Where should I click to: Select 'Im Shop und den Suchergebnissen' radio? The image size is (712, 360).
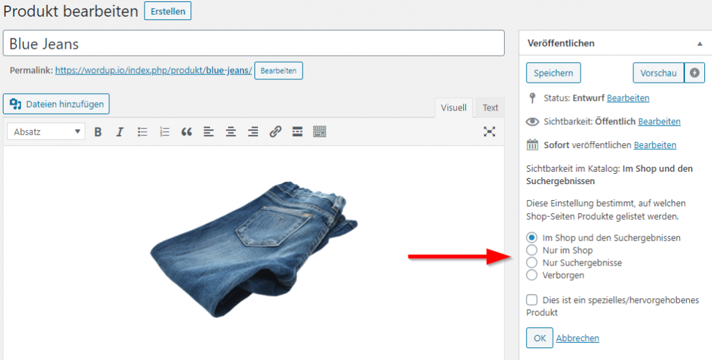(532, 238)
